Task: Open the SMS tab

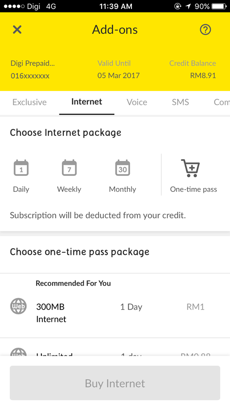Action: (181, 102)
